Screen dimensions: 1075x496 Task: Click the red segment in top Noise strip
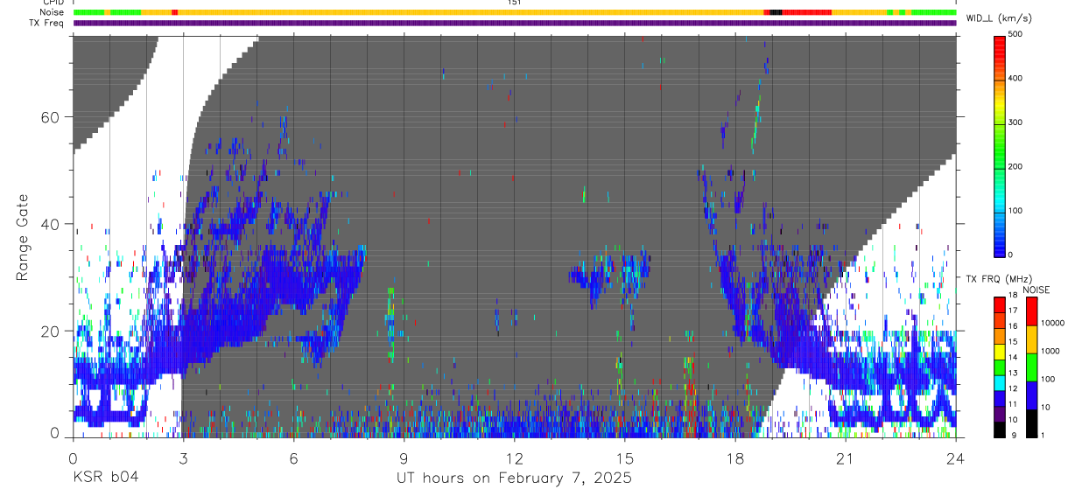click(x=806, y=12)
